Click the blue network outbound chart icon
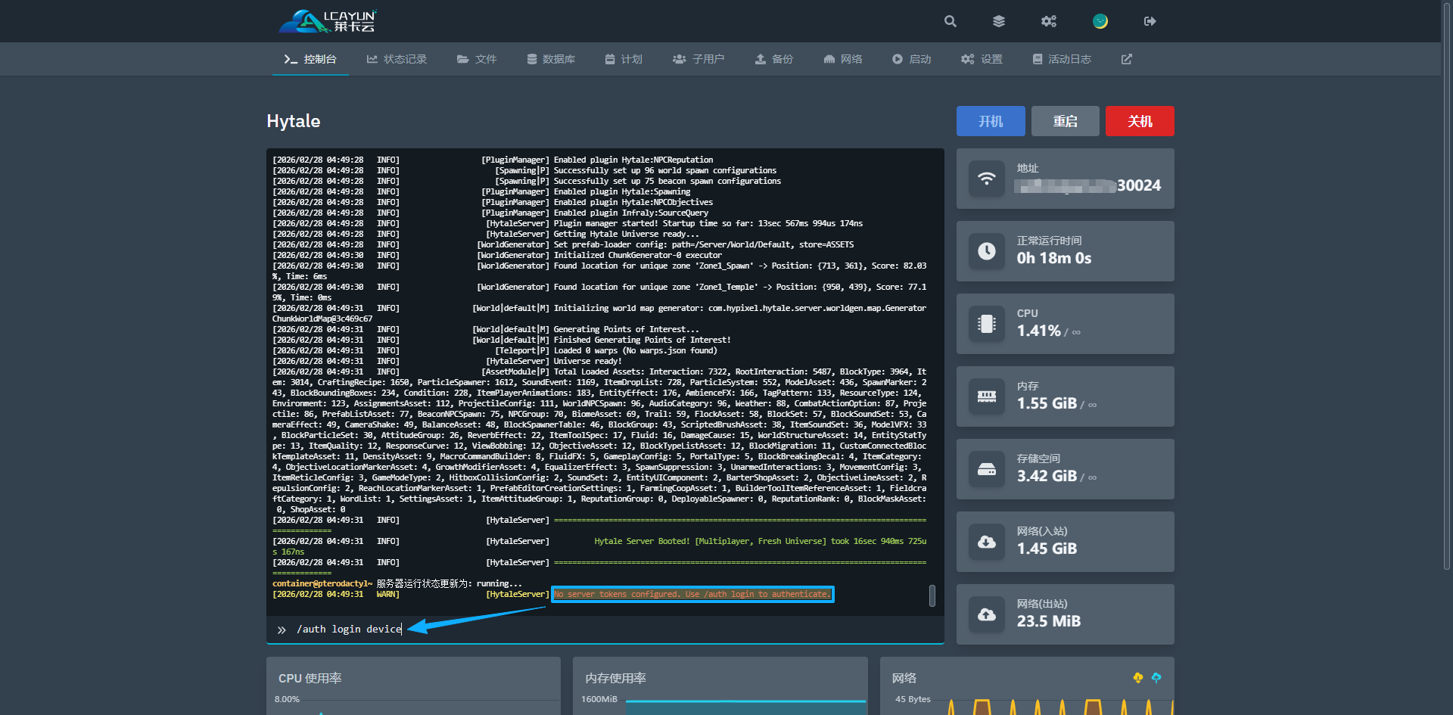The image size is (1453, 715). [x=1156, y=678]
